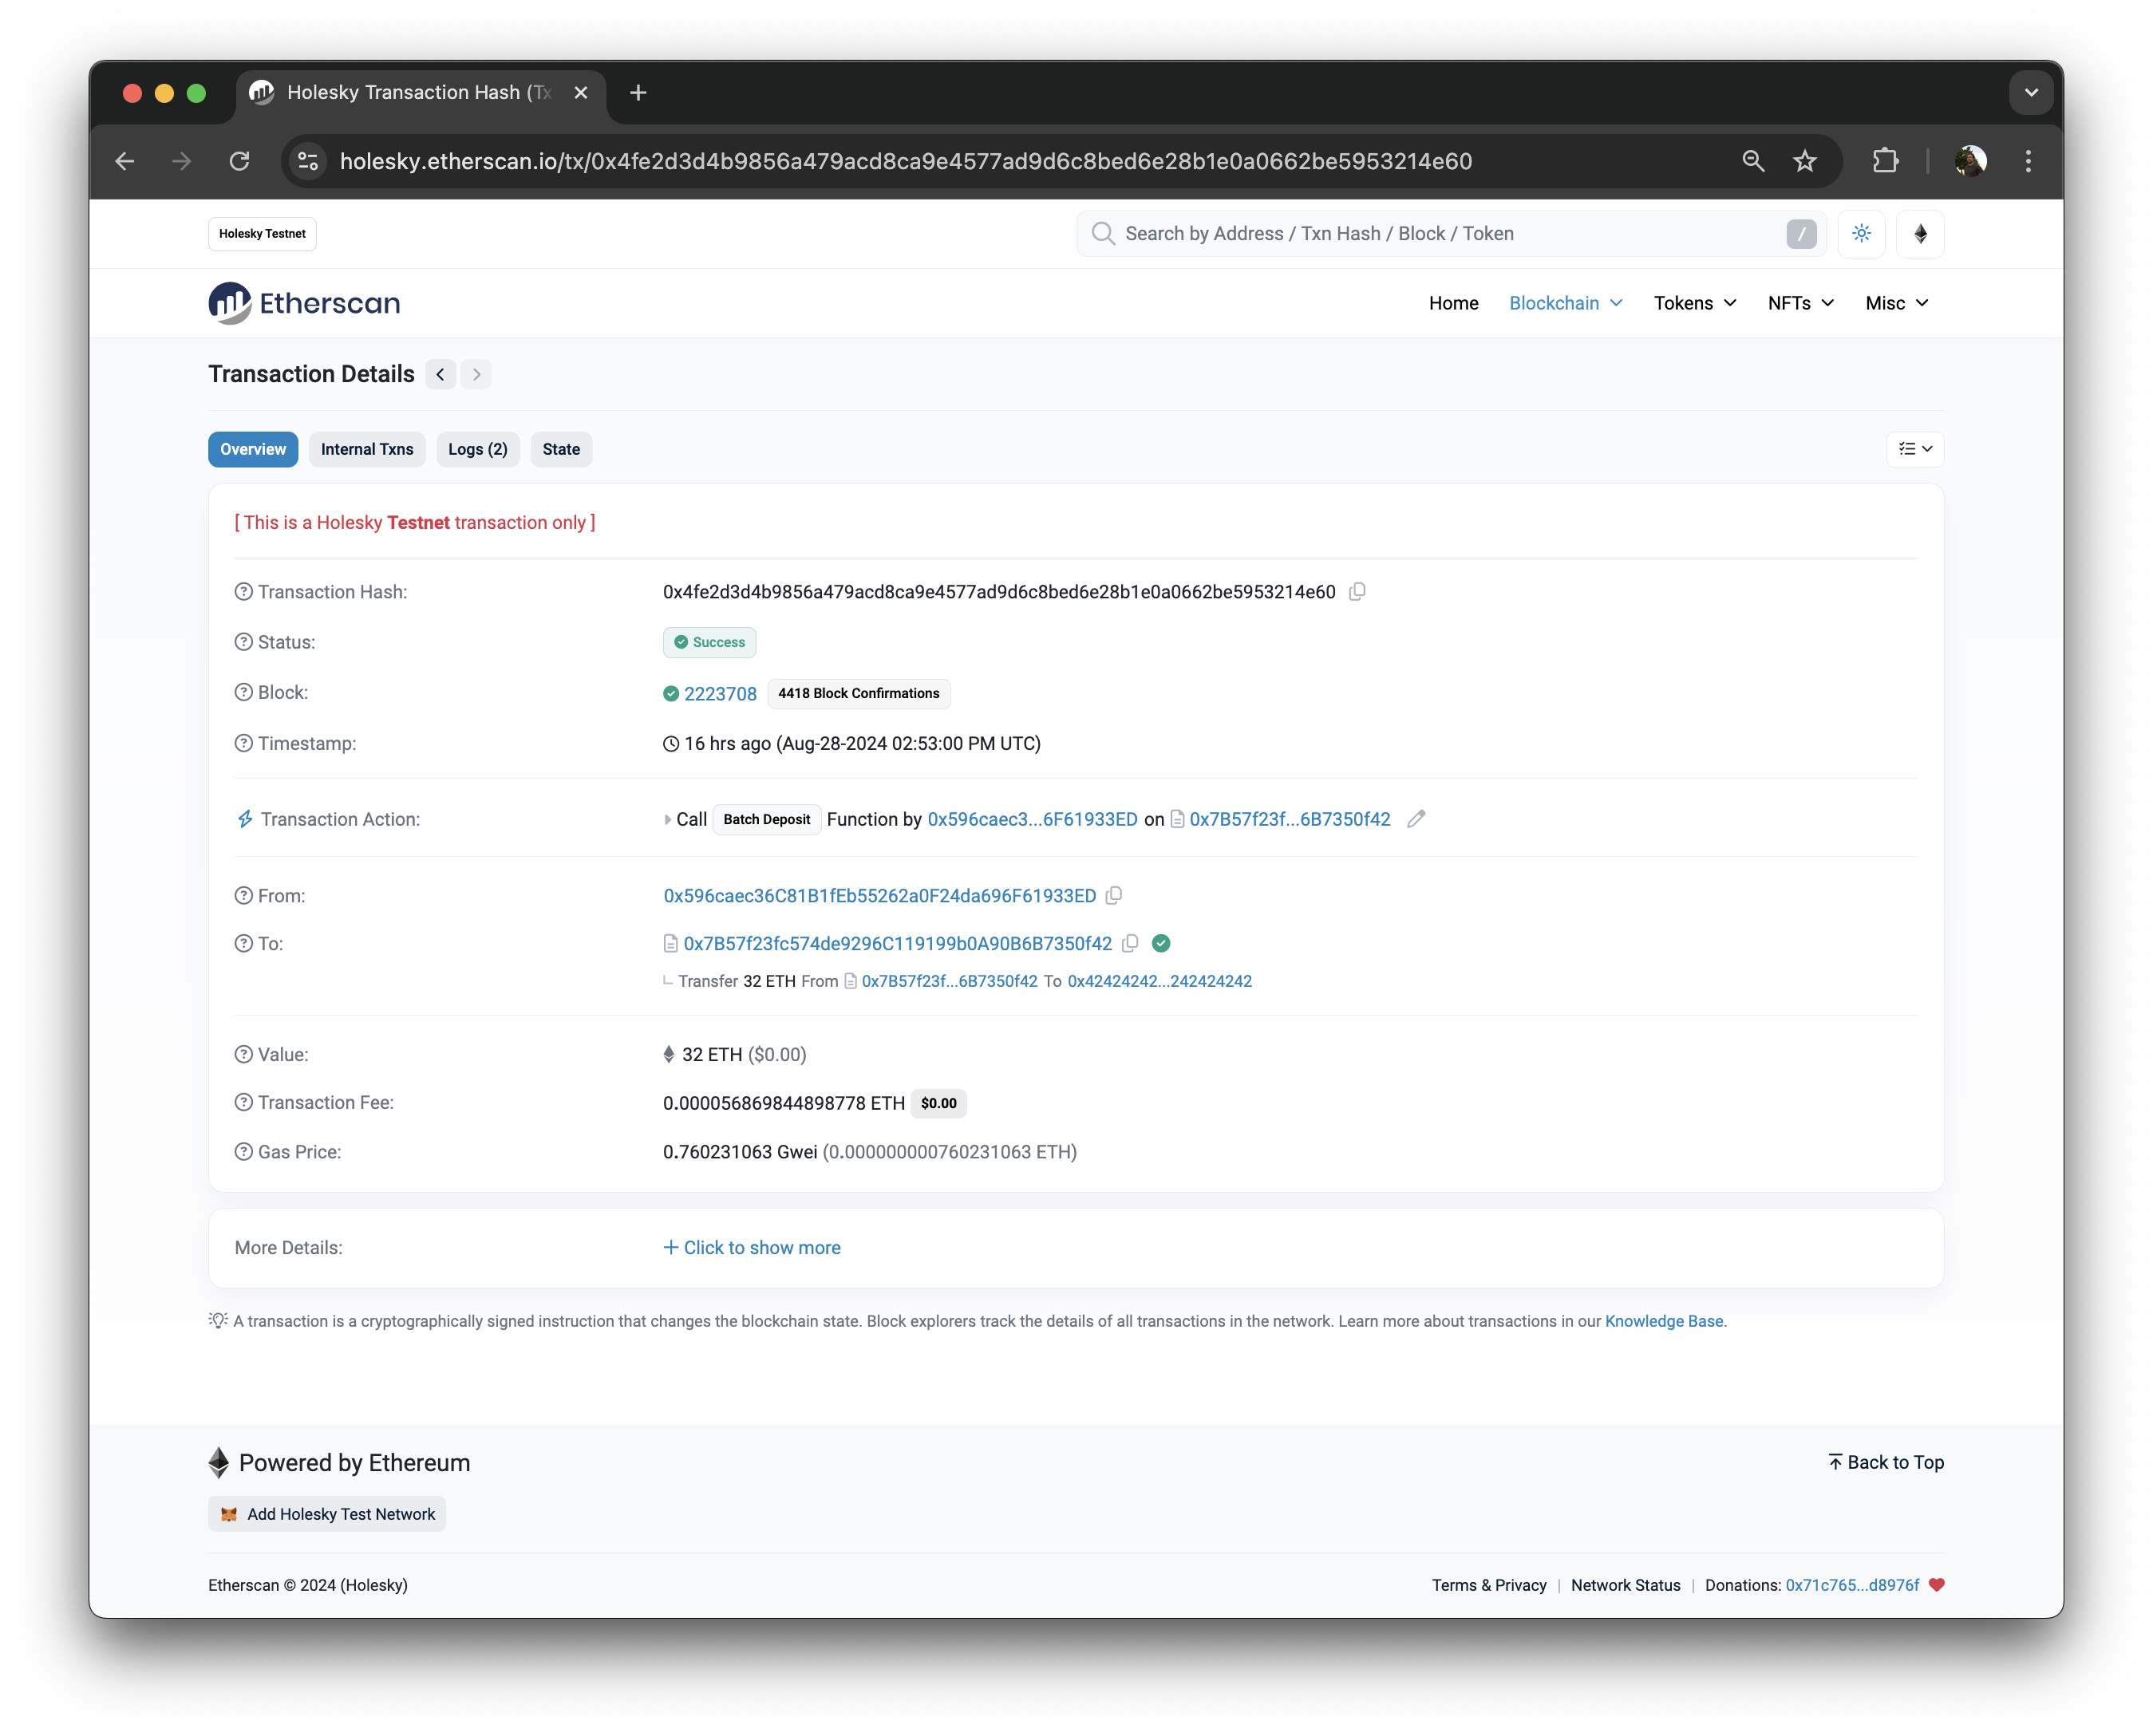The height and width of the screenshot is (1736, 2153).
Task: Open donations address 0x71c765...d8976f
Action: [x=1852, y=1585]
